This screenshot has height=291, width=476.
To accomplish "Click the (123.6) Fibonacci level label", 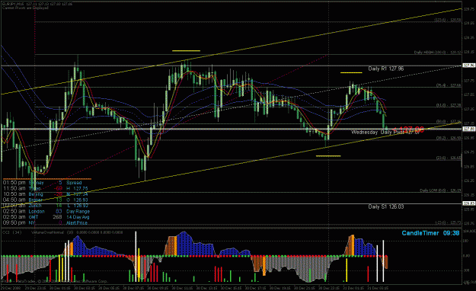I will [448, 20].
